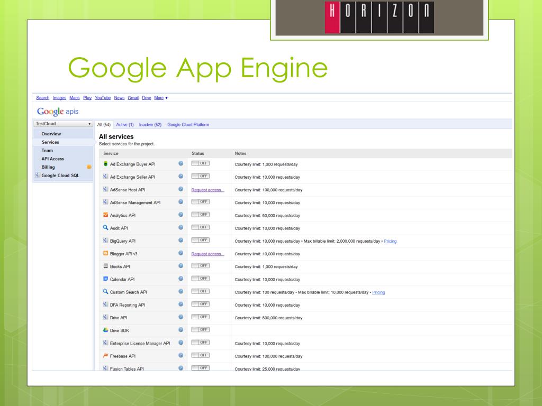The width and height of the screenshot is (542, 406).
Task: Click the Enterprise License Manager API name
Action: (140, 343)
